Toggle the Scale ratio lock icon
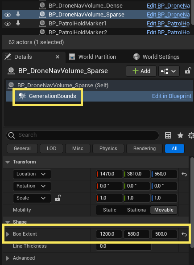Image resolution: width=194 pixels, height=265 pixels. tap(58, 198)
